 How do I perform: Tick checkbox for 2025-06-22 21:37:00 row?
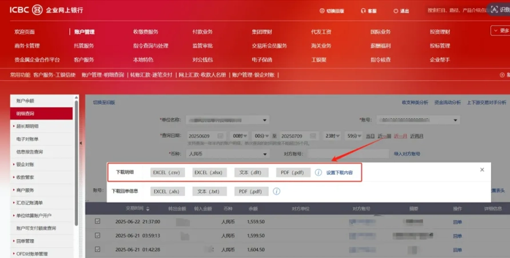[x=98, y=221]
